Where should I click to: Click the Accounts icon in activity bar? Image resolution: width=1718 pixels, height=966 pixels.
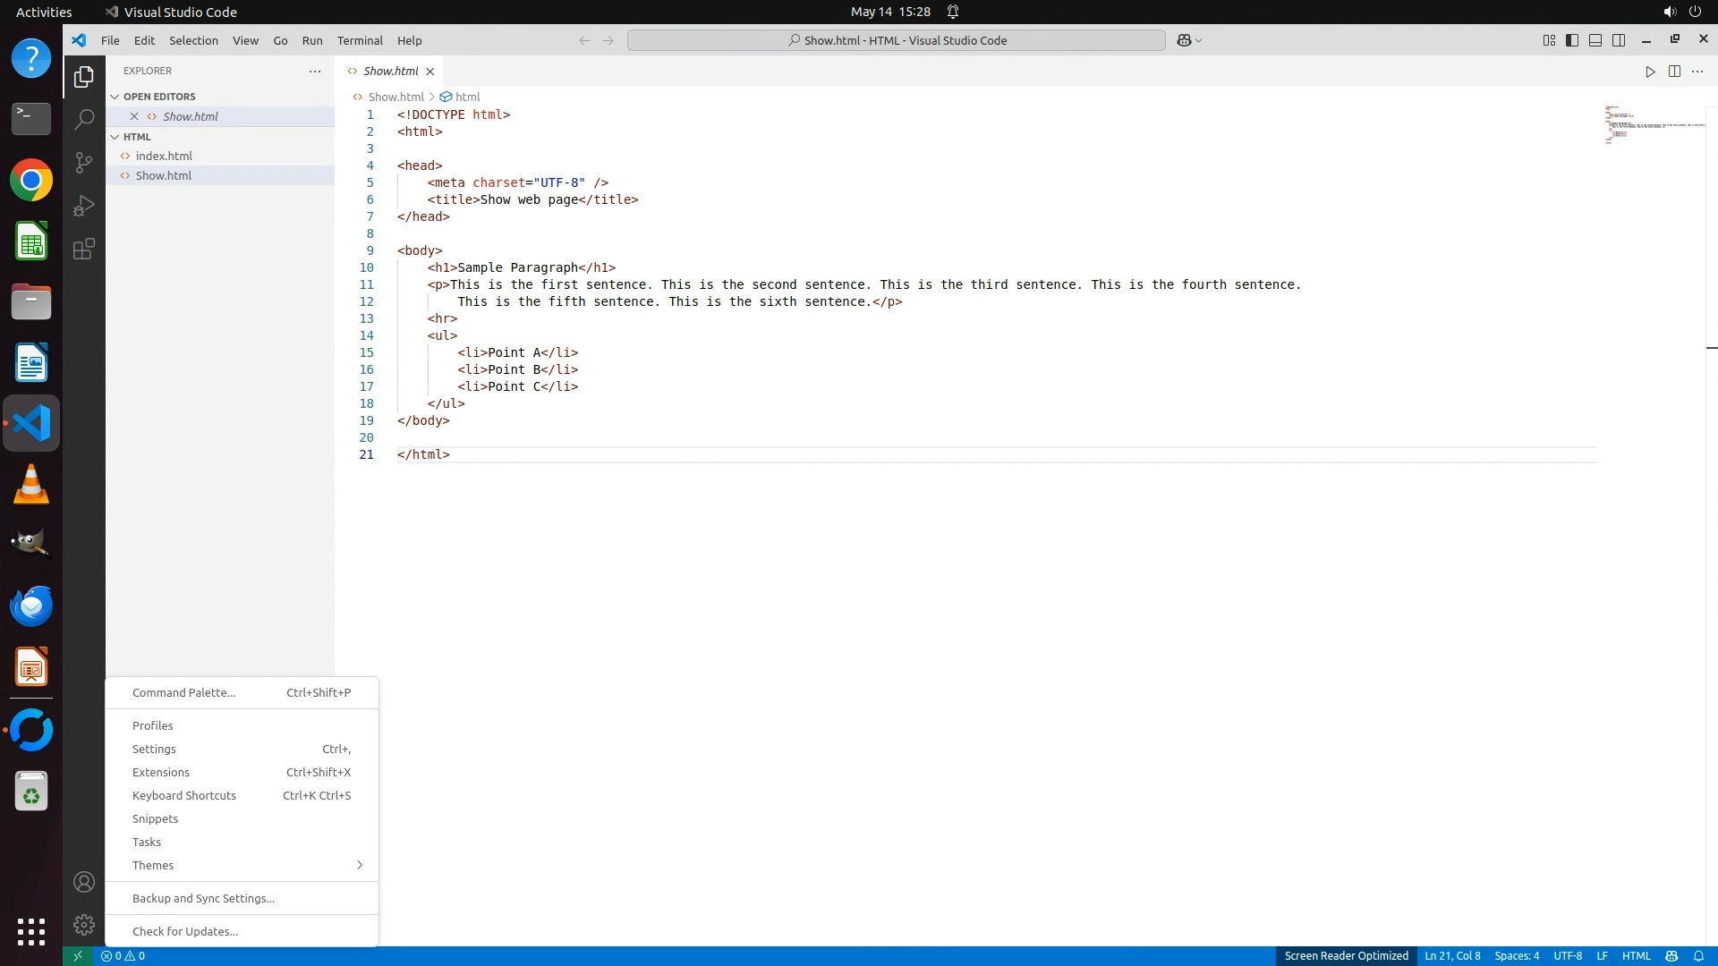click(84, 882)
